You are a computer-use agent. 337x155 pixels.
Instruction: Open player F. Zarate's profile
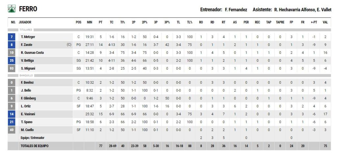[27, 45]
